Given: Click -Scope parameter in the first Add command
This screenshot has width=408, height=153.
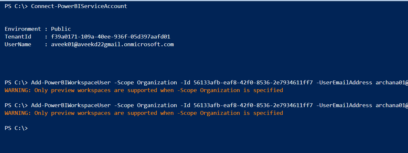Looking at the screenshot, I should tap(124, 82).
